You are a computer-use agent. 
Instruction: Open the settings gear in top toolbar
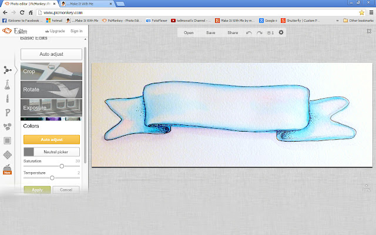click(281, 32)
